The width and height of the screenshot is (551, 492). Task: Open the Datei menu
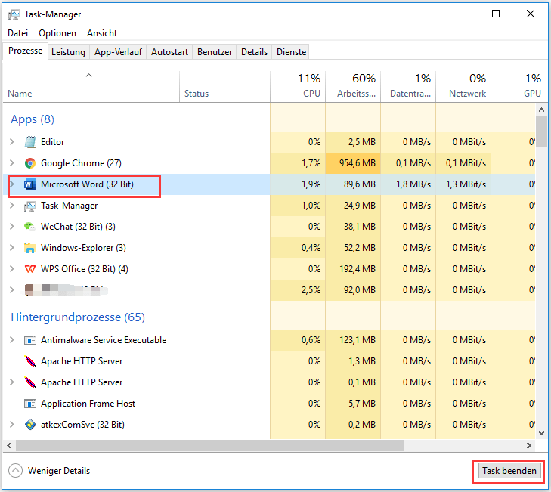coord(17,33)
